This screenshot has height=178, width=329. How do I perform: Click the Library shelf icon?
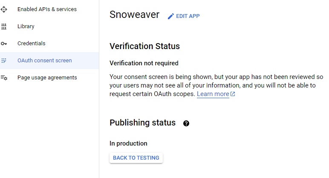[4, 26]
